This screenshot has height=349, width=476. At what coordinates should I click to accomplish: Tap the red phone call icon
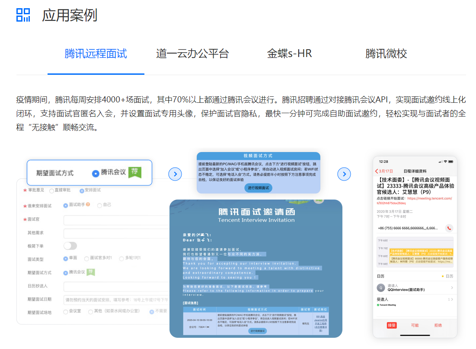[x=449, y=228]
